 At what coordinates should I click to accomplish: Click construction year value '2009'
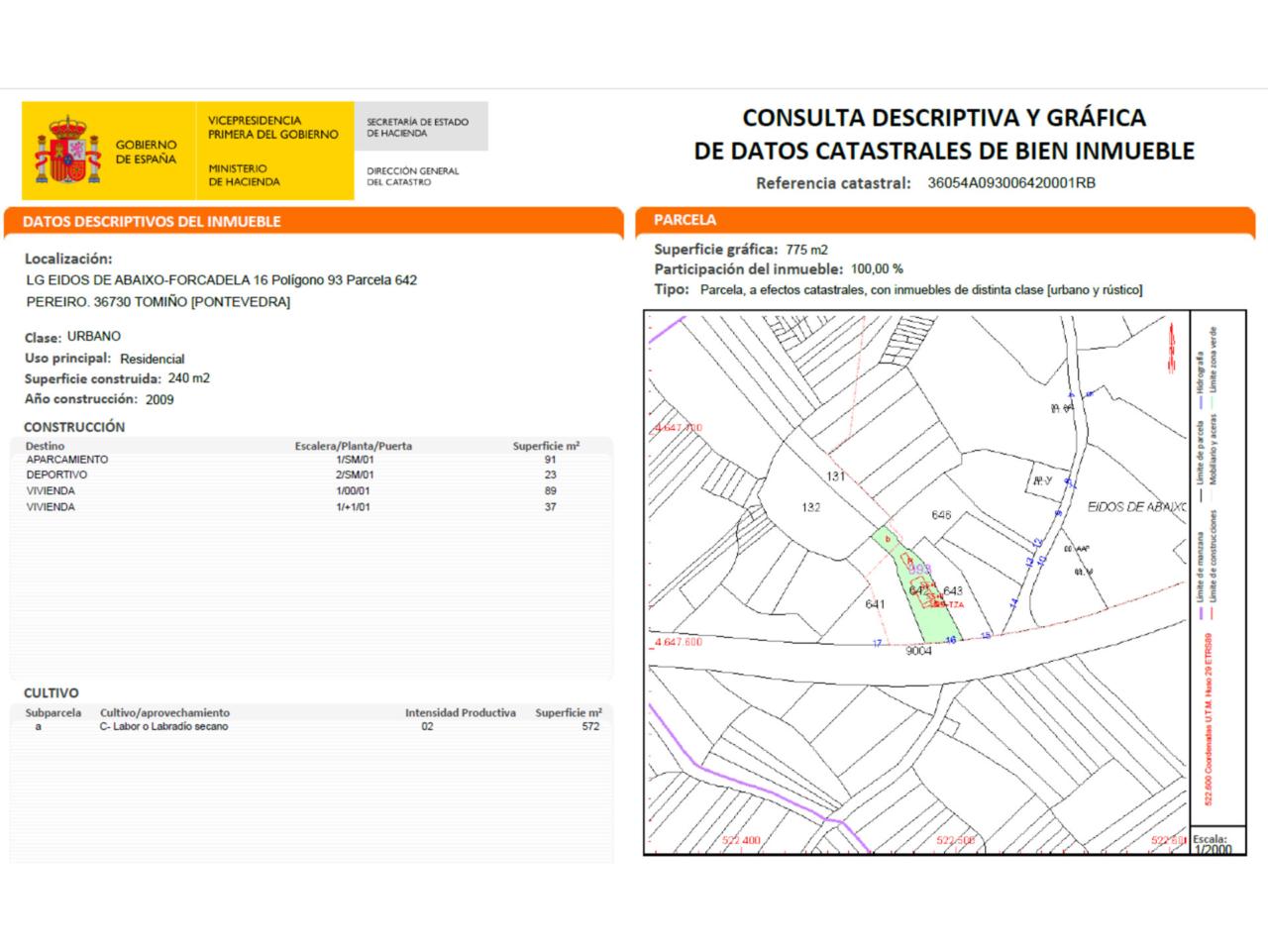click(159, 400)
